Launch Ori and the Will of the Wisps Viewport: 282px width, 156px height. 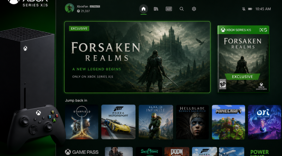(265, 122)
